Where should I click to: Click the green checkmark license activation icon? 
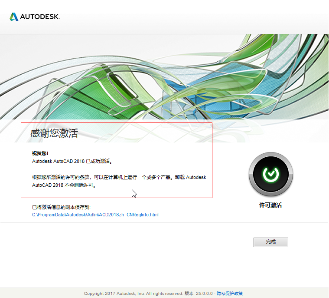(x=271, y=174)
